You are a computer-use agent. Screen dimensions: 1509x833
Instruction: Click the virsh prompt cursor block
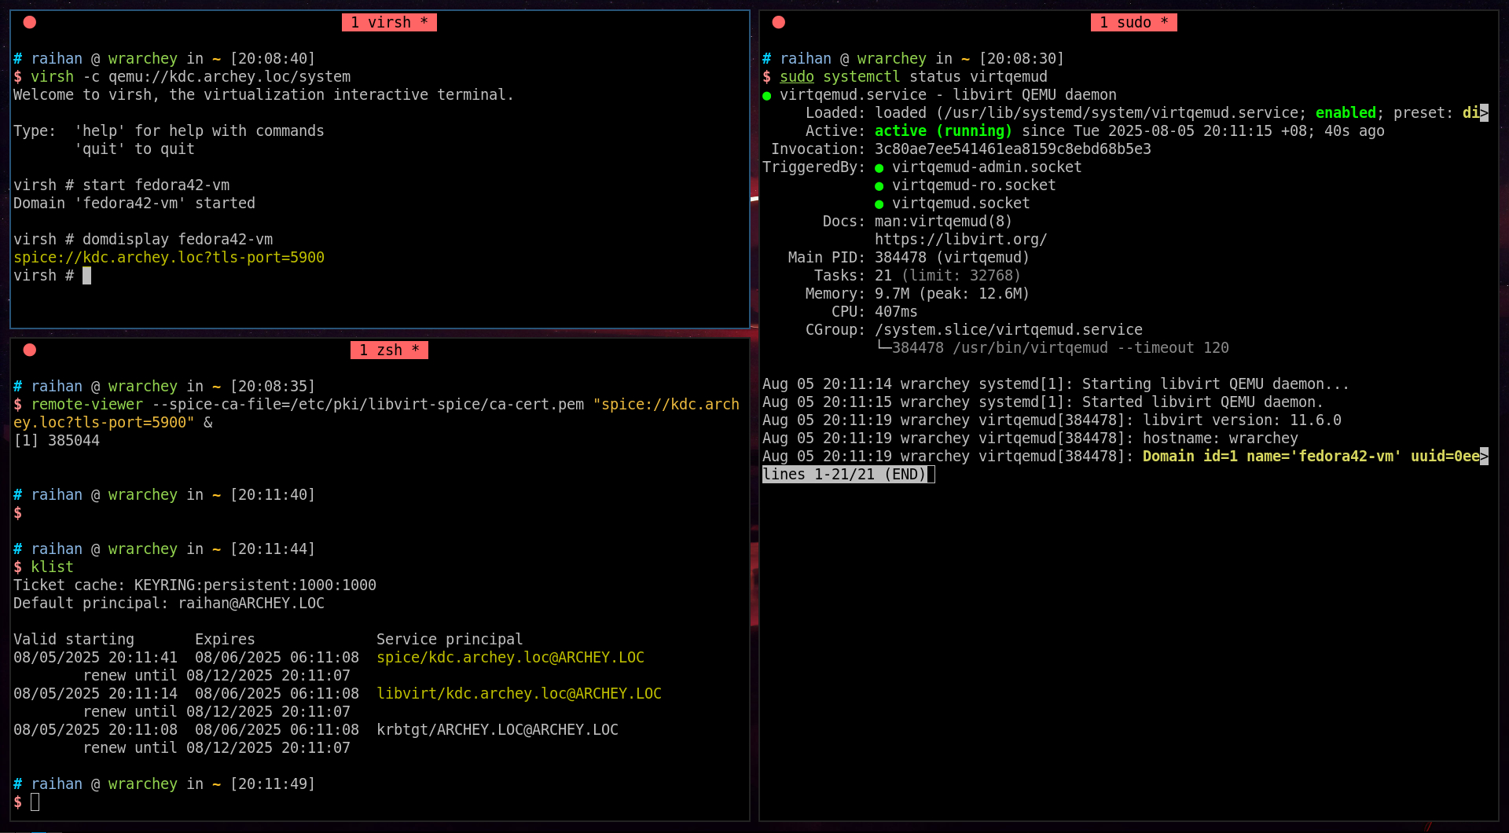[x=87, y=276]
